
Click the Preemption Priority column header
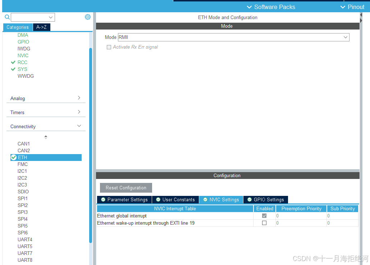click(x=301, y=208)
